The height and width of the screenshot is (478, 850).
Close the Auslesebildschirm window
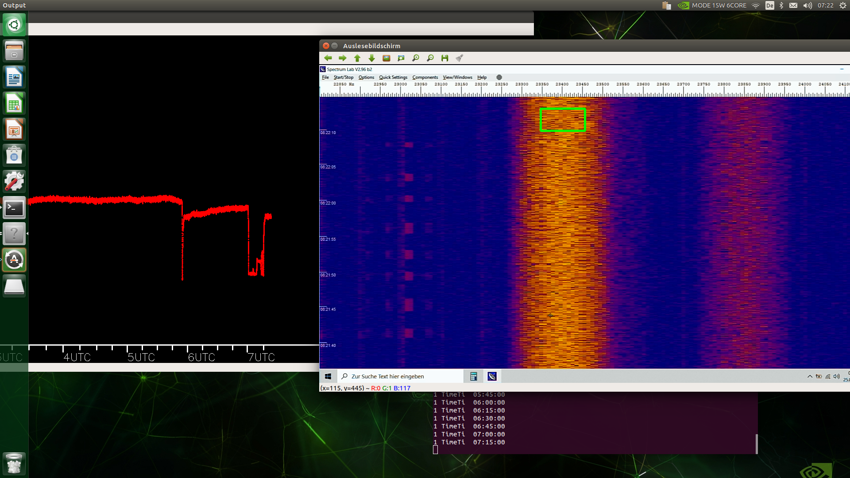[326, 46]
